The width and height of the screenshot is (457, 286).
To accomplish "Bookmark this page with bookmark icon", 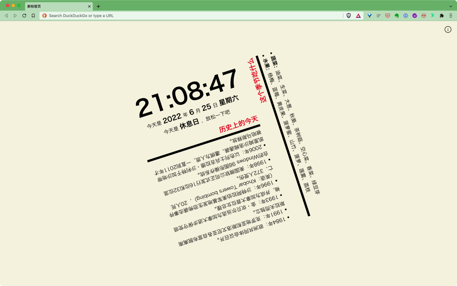I will [x=33, y=16].
